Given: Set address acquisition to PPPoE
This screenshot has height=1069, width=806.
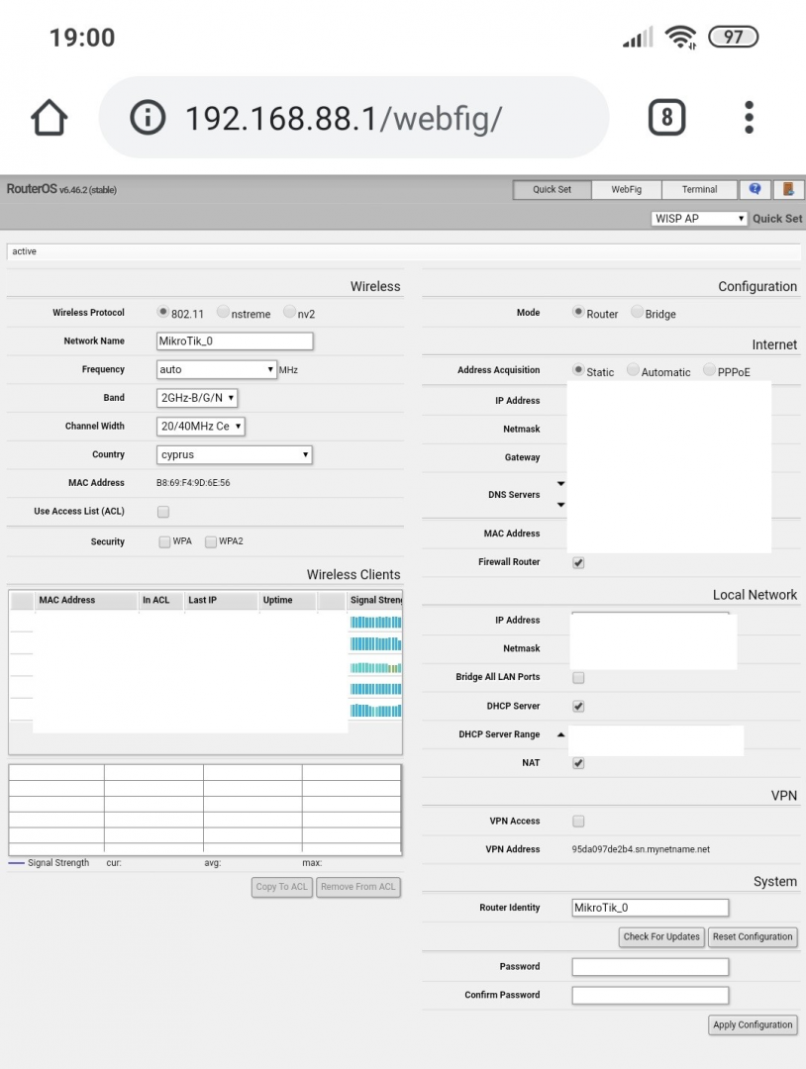Looking at the screenshot, I should (x=709, y=370).
